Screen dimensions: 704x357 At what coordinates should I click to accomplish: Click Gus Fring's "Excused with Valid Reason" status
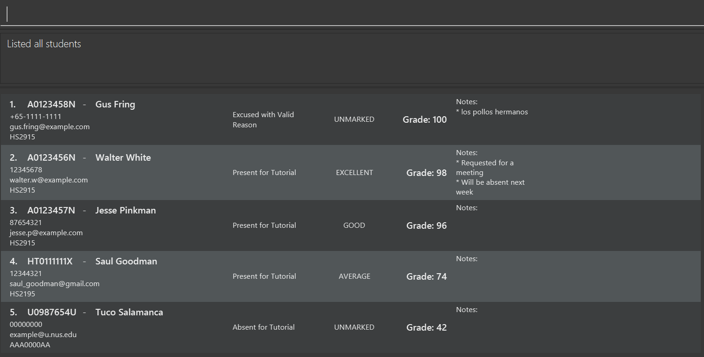click(x=263, y=119)
